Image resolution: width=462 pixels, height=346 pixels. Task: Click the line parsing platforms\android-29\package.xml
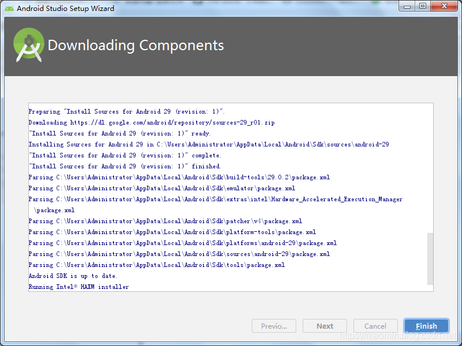point(182,243)
